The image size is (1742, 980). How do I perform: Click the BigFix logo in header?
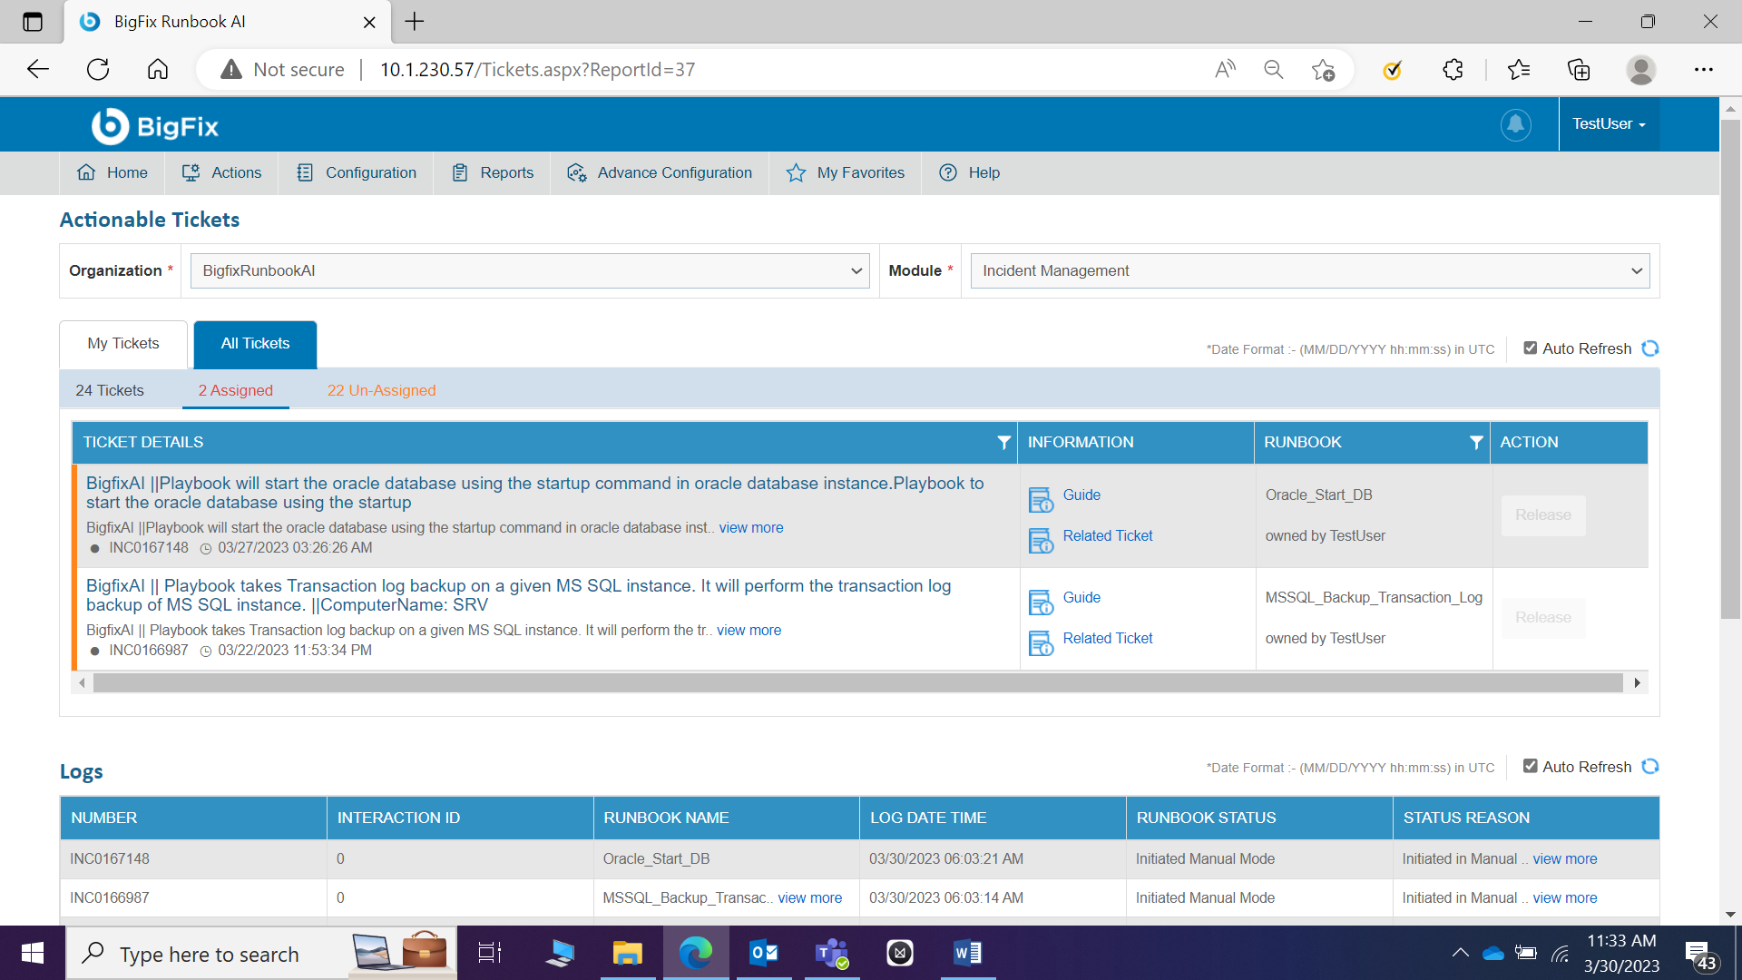(155, 126)
